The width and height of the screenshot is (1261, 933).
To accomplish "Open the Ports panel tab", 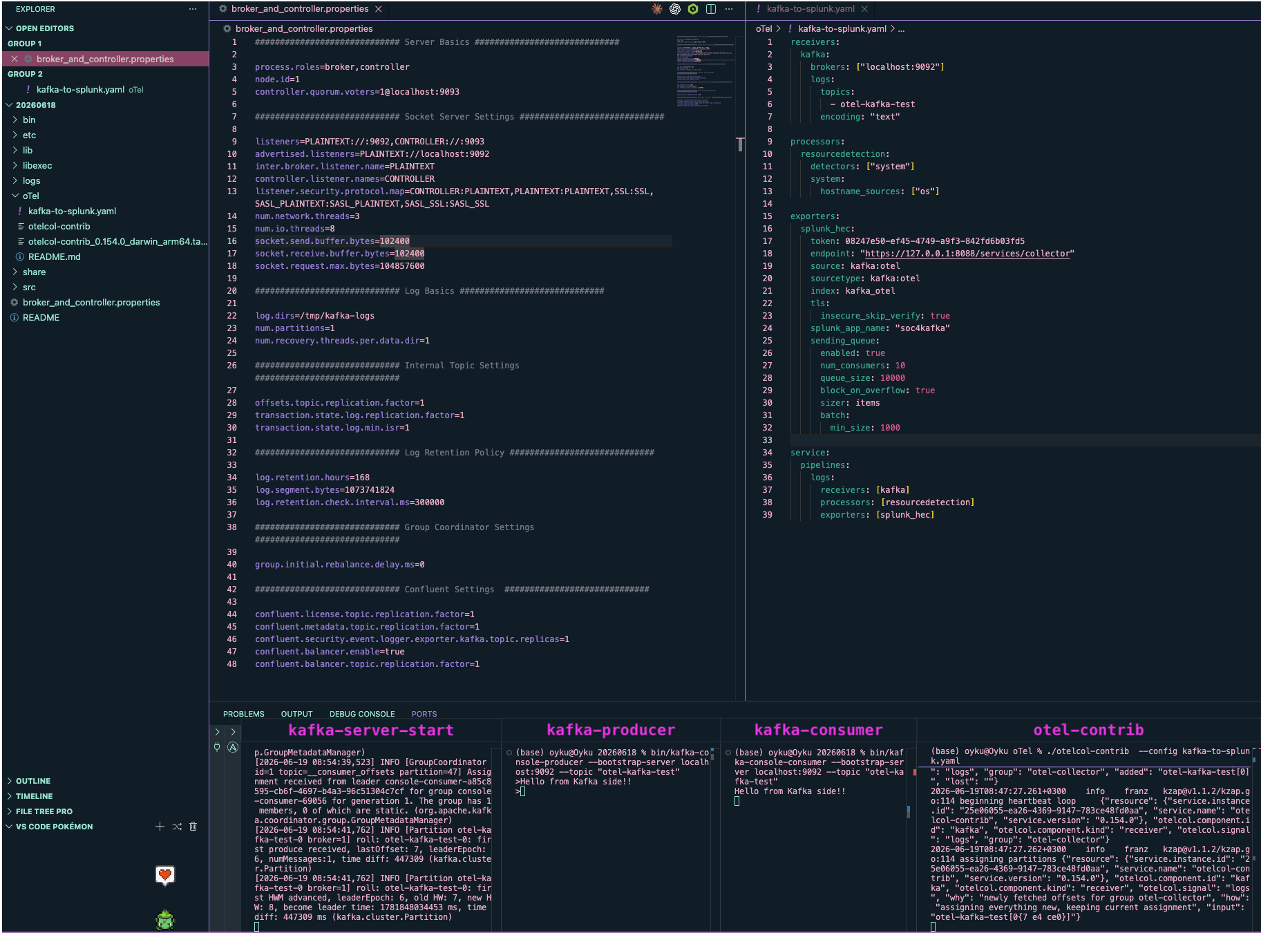I will 424,714.
